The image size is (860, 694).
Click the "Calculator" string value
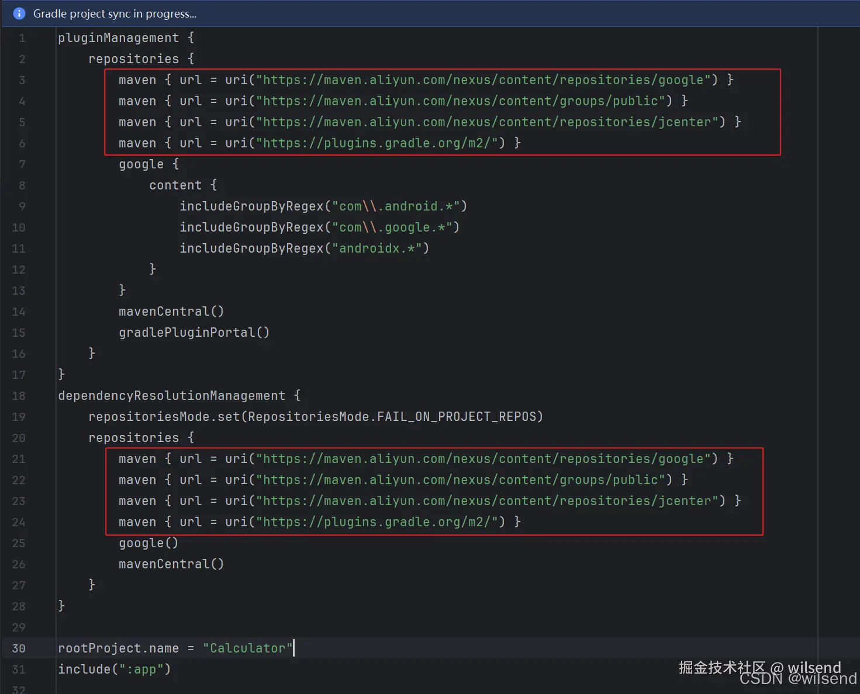tap(247, 648)
